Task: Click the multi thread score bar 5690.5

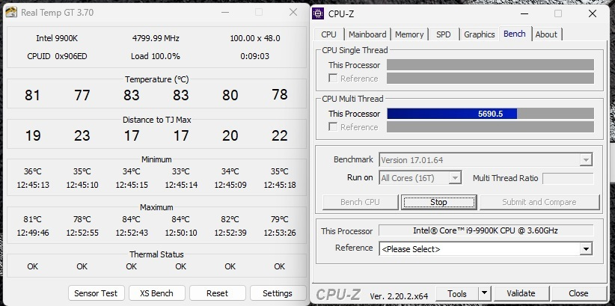Action: point(490,114)
